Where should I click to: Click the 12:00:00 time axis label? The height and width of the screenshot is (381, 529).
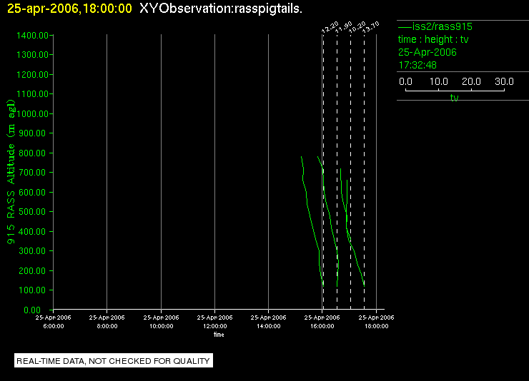coord(215,326)
